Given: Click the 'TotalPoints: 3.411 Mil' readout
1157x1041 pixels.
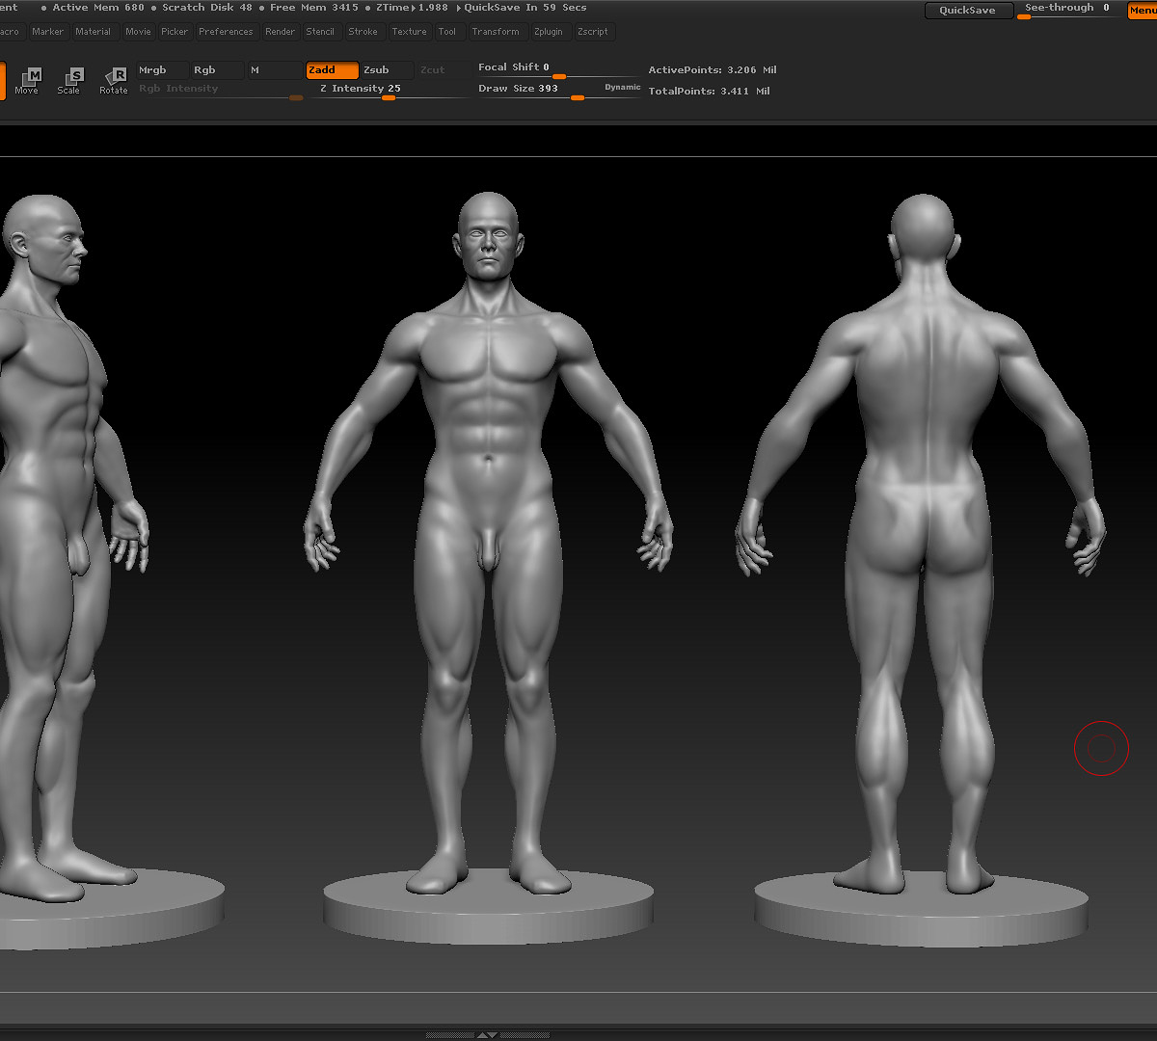Looking at the screenshot, I should (x=709, y=92).
